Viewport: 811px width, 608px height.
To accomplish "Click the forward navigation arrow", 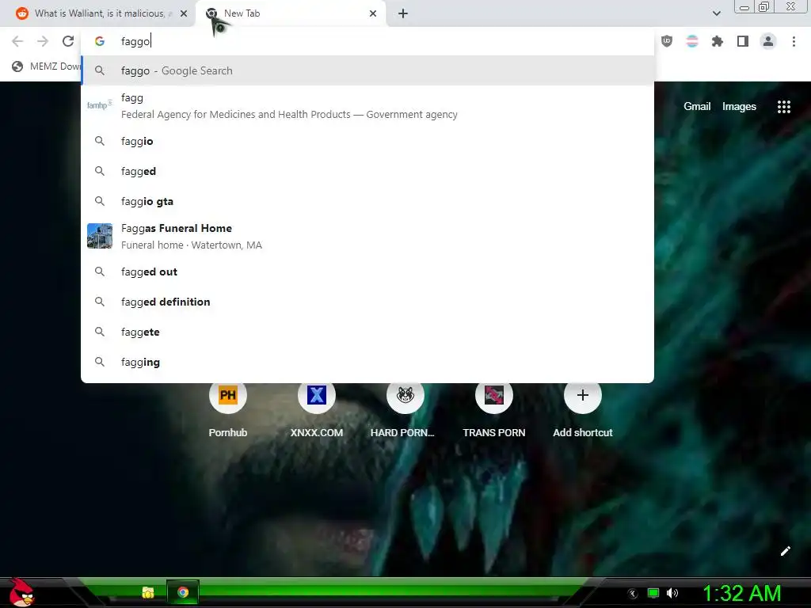I will [x=43, y=41].
